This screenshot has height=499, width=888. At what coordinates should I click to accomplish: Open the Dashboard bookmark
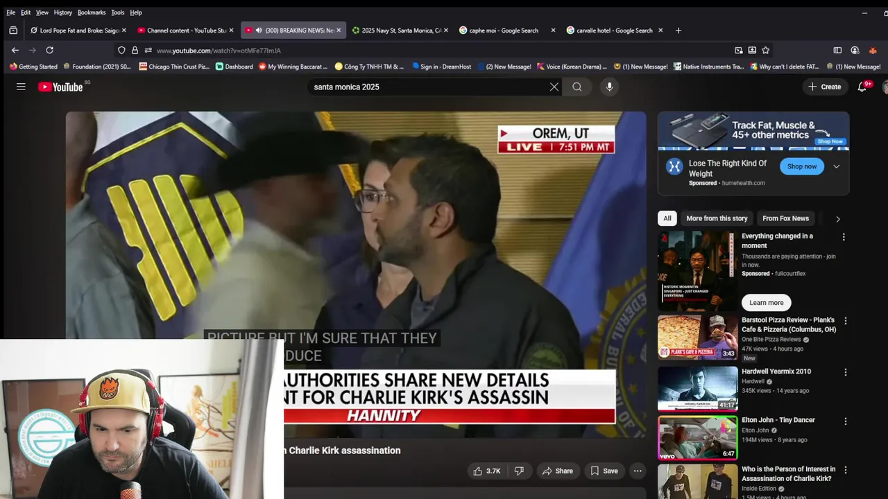tap(234, 67)
